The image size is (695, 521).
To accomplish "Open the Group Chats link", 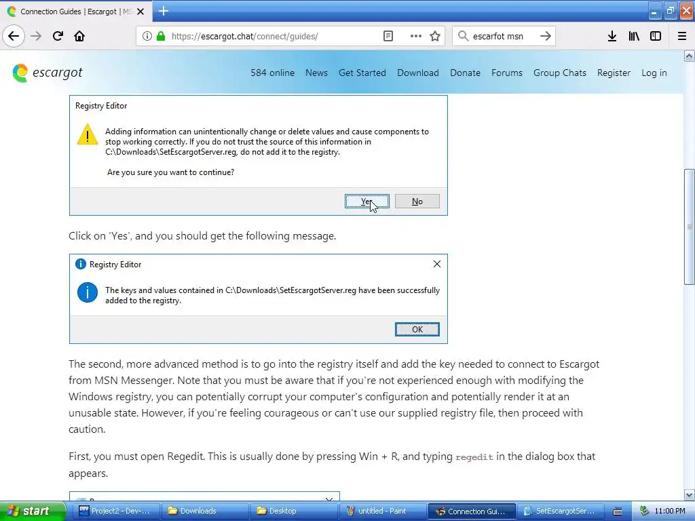I will (x=559, y=73).
